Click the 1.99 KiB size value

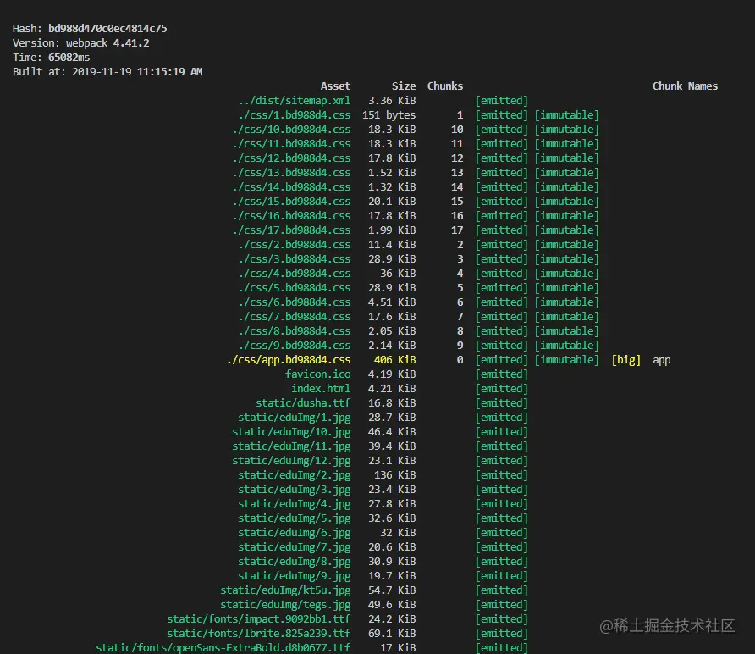point(392,230)
